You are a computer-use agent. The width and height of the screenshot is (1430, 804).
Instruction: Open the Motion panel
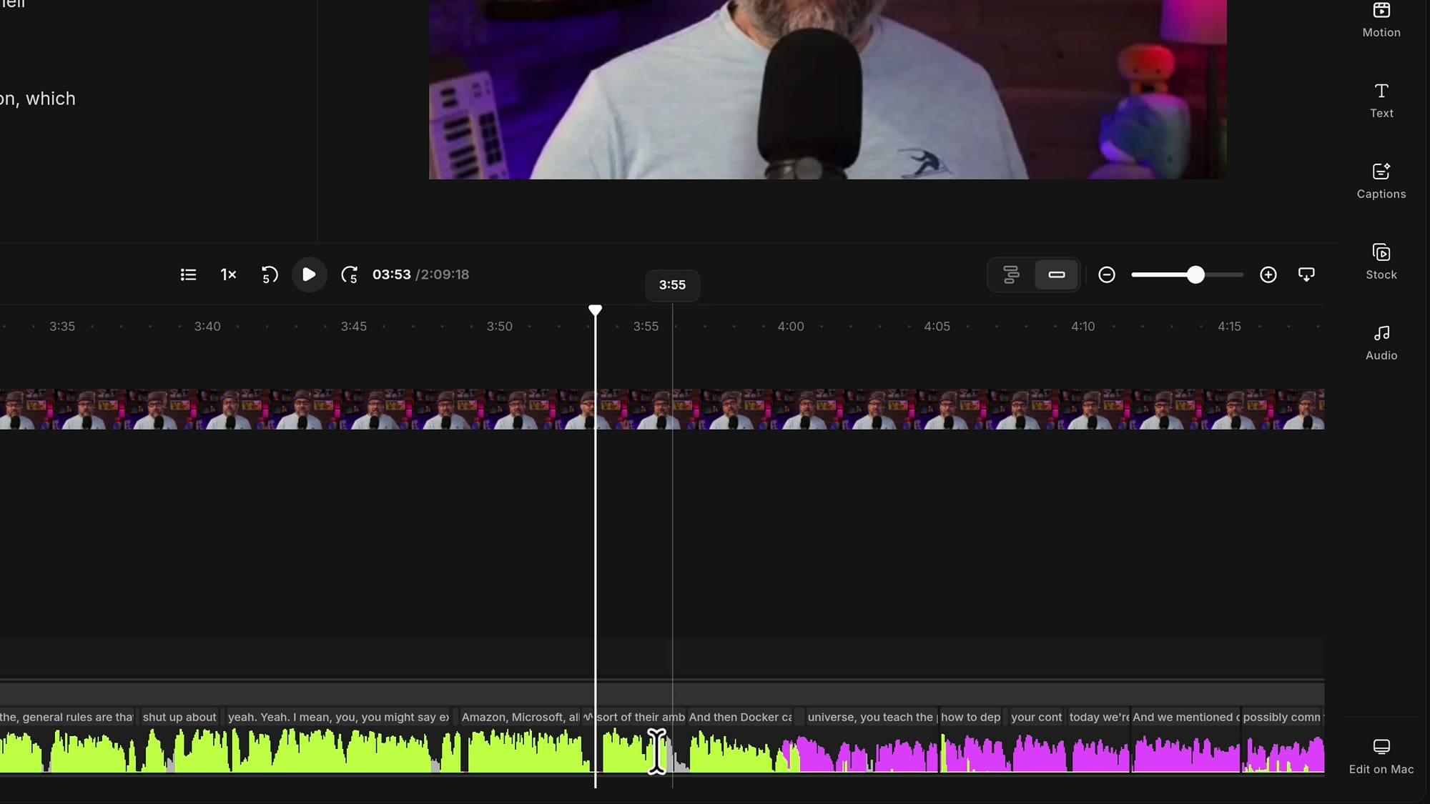(1381, 20)
